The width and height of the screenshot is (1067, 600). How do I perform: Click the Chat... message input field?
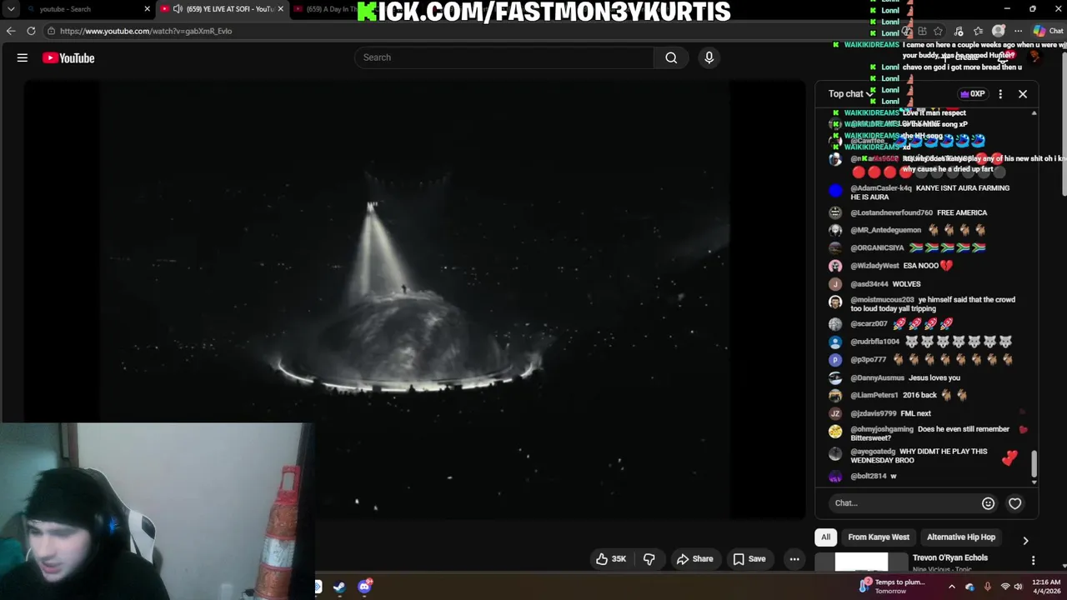(x=904, y=502)
